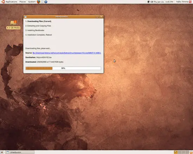Open the Trash icon in bottom panel

pos(191,152)
